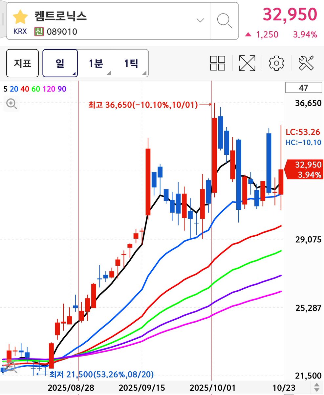Click the HC:-10.10 label
The height and width of the screenshot is (395, 324).
coord(303,143)
